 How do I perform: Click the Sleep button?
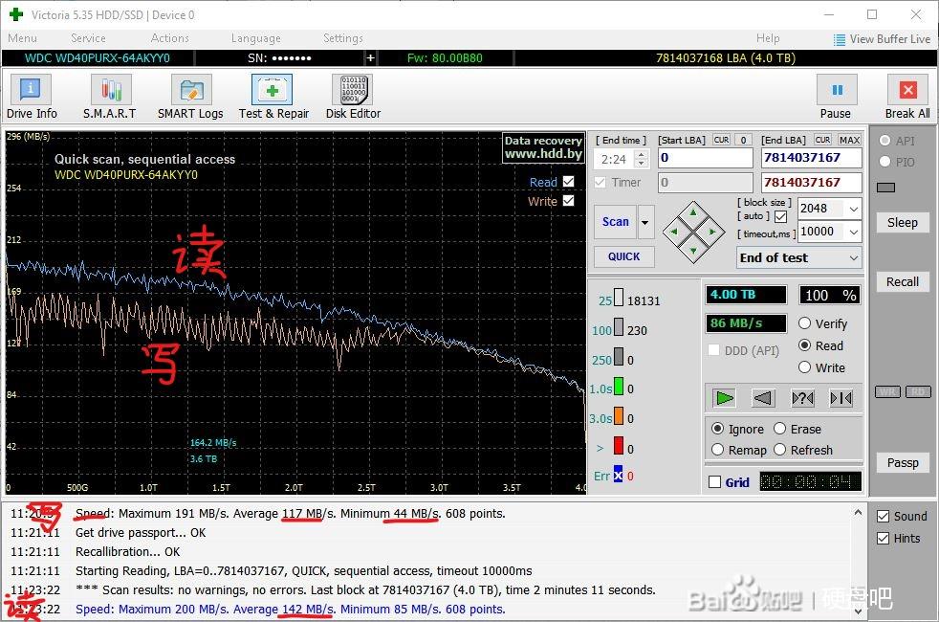coord(902,222)
